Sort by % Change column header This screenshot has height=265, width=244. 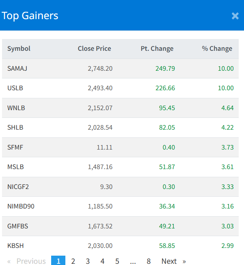tap(217, 49)
